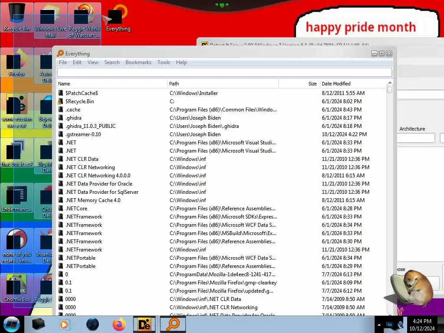
Task: Select the Firefox desktop icon
Action: coord(17,63)
